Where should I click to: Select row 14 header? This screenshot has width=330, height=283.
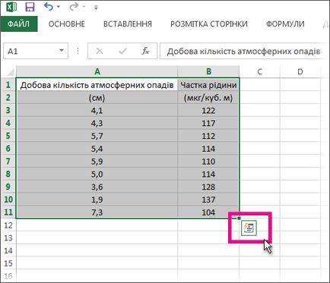(8, 250)
